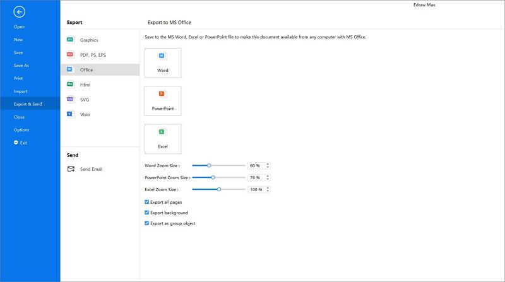Export to PowerPoint using the PowerPoint button
Viewport: 505px width, 282px height.
(x=163, y=101)
